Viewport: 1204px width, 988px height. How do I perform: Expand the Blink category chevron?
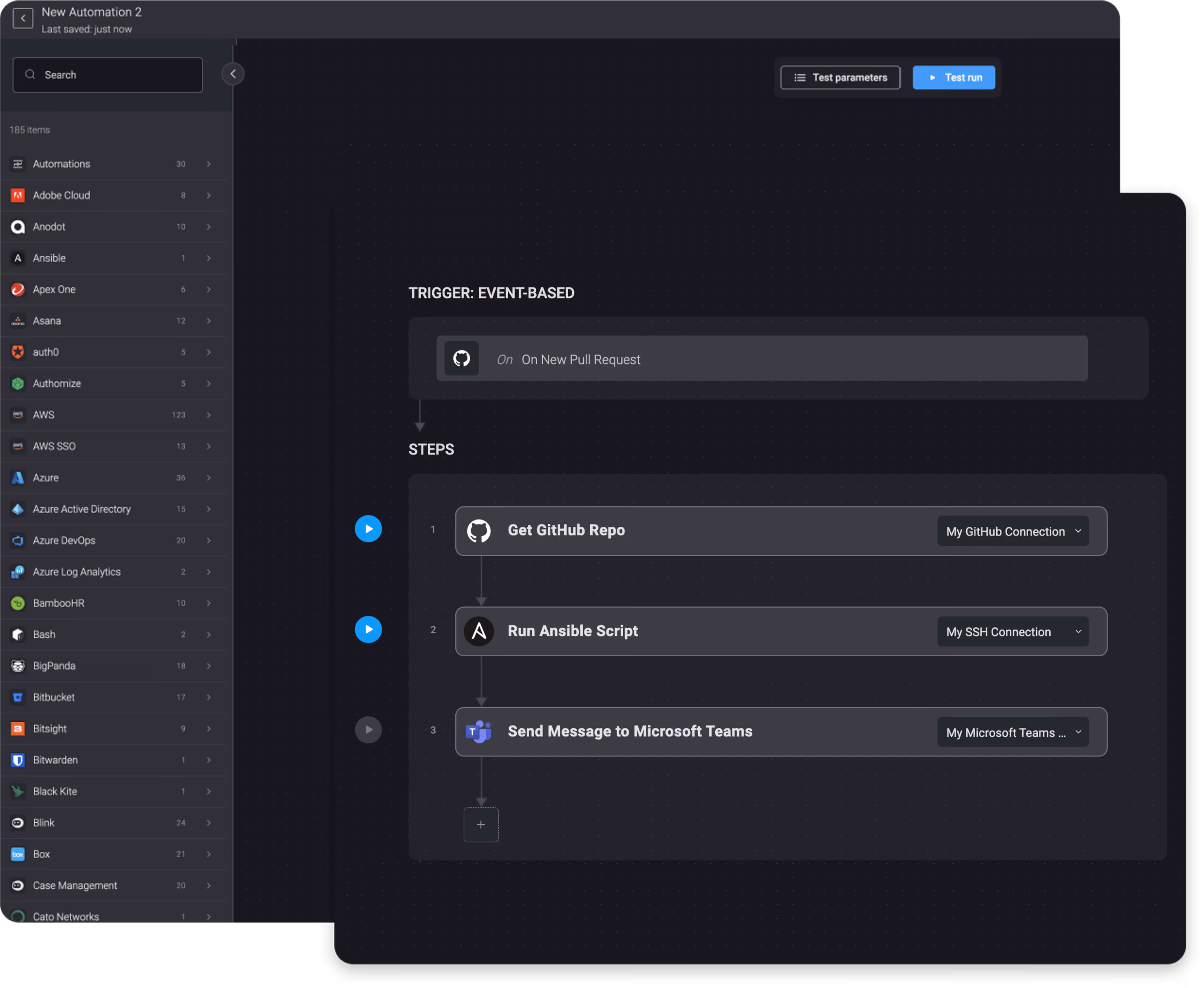tap(209, 823)
